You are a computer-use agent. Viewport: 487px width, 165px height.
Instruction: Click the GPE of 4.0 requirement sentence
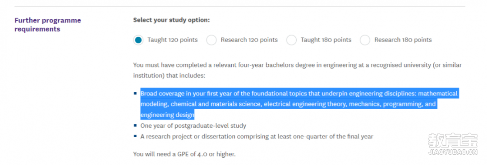pos(184,154)
